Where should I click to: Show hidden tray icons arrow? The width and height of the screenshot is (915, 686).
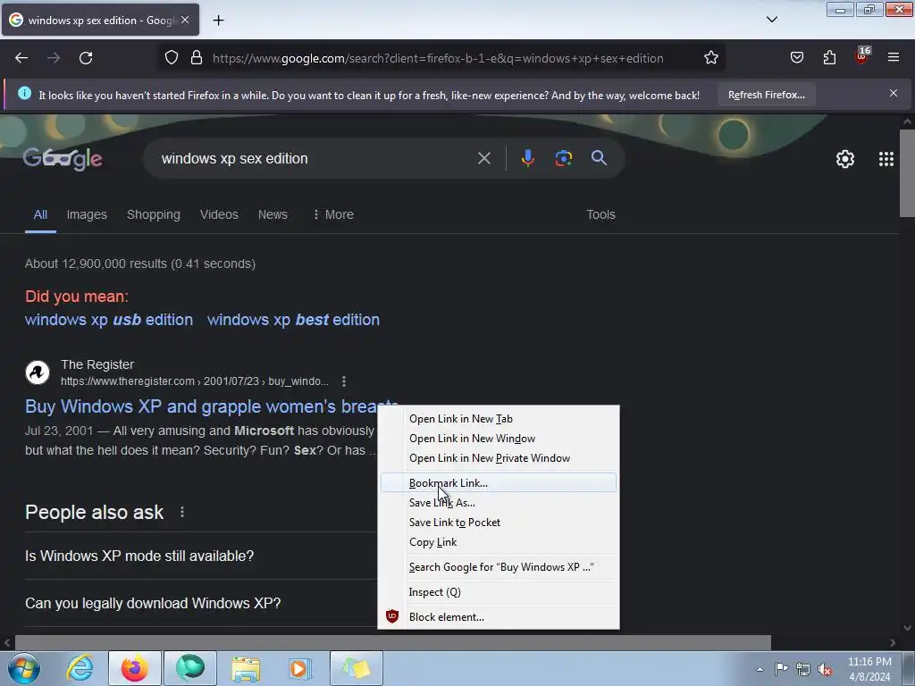760,669
